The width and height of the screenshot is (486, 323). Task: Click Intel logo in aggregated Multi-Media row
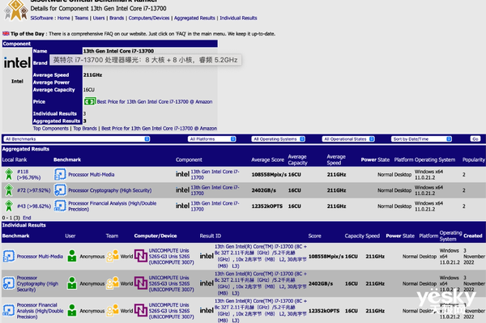[182, 174]
